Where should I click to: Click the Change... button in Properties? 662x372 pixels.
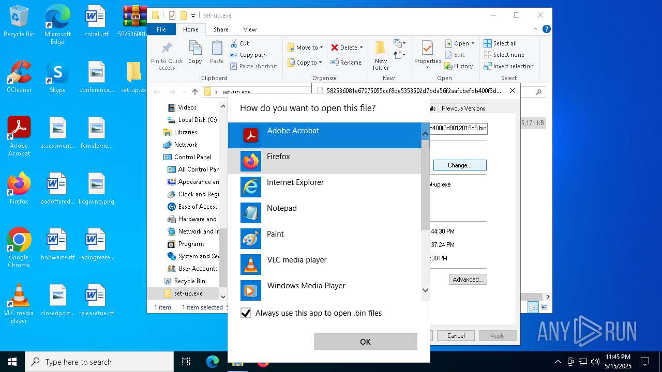[x=460, y=165]
